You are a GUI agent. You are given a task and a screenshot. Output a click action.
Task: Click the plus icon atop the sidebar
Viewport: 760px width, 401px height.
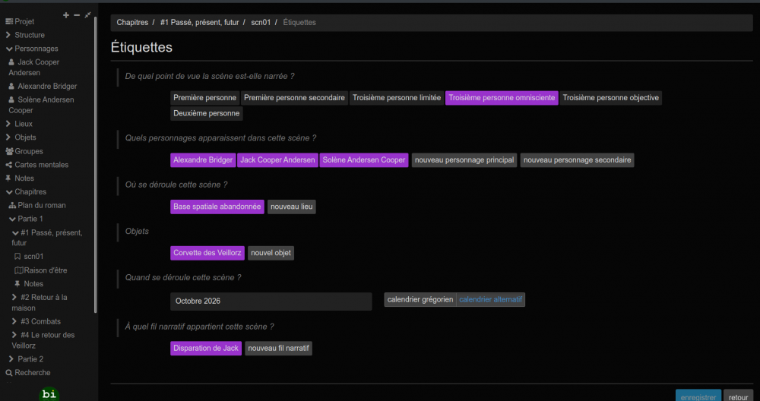click(66, 15)
